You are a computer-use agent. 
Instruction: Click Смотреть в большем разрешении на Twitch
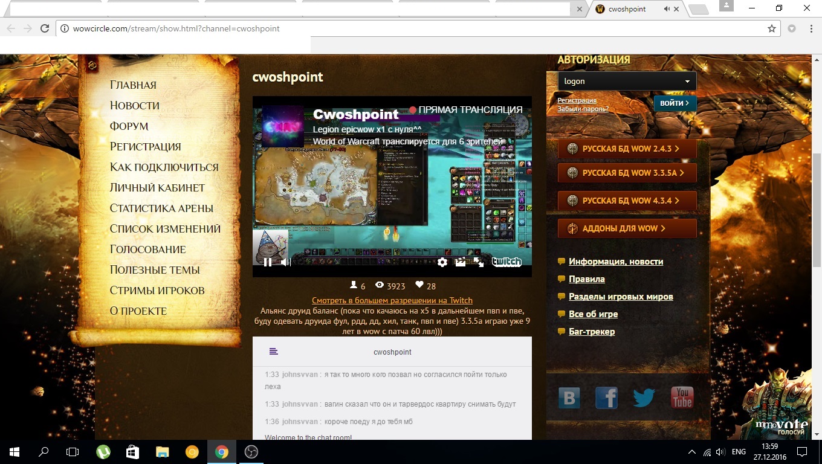click(392, 300)
